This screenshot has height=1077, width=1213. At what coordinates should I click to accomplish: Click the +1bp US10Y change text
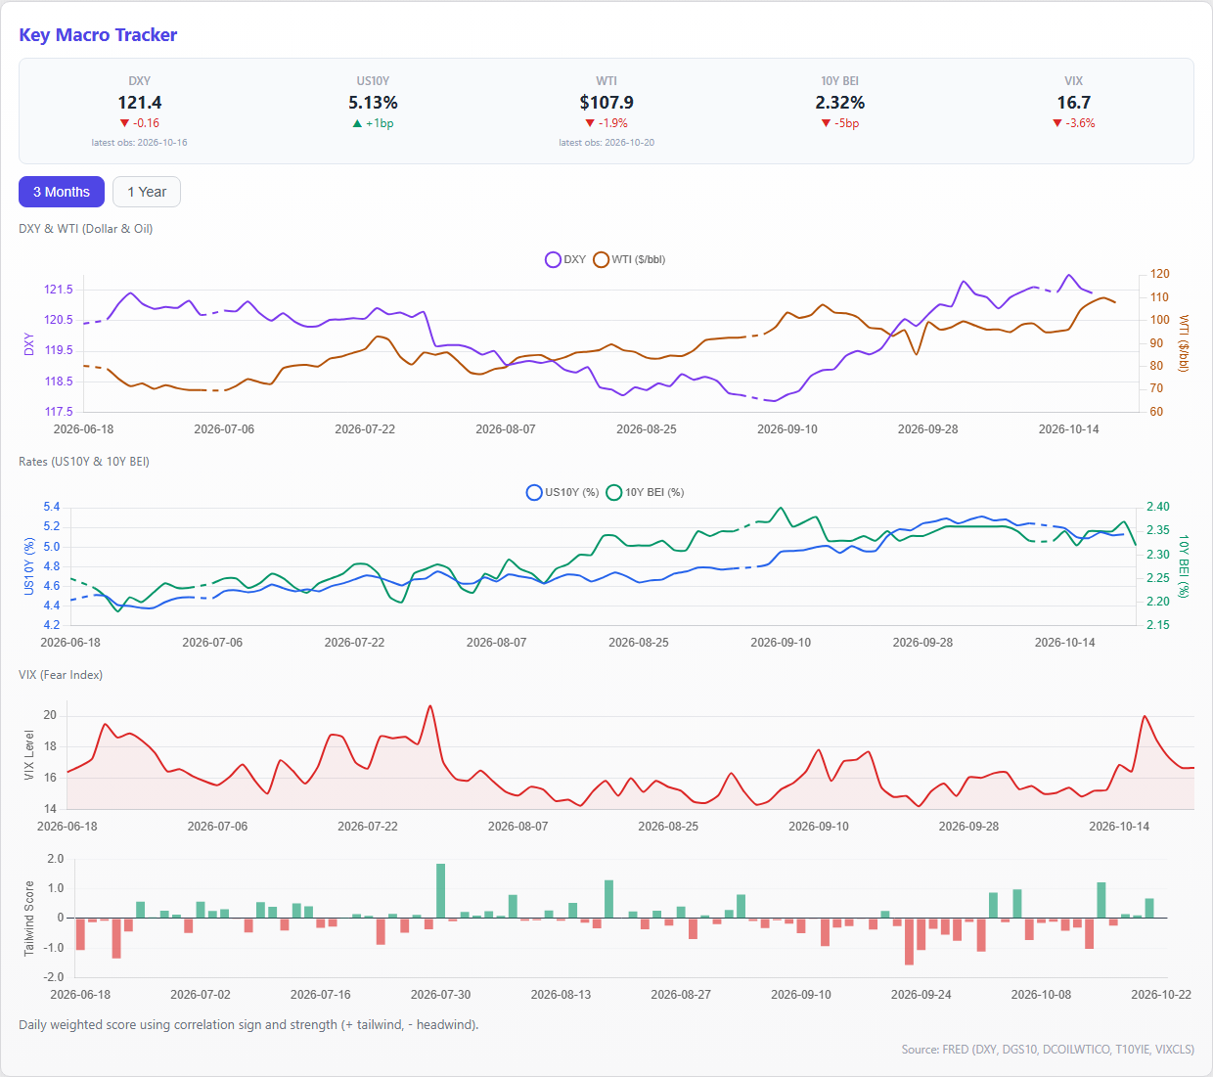pyautogui.click(x=380, y=123)
